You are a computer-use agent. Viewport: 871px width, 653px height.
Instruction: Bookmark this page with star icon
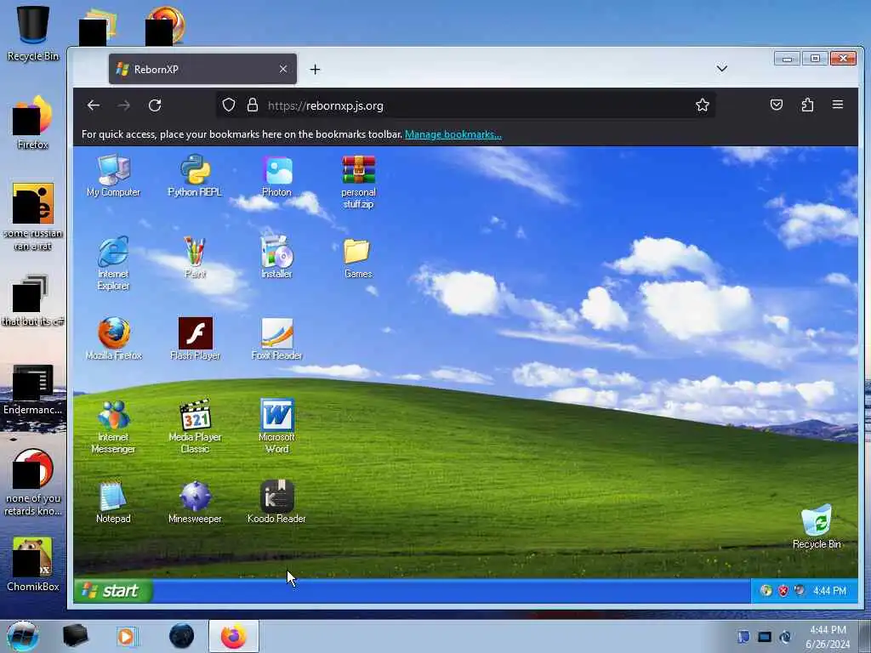coord(702,105)
